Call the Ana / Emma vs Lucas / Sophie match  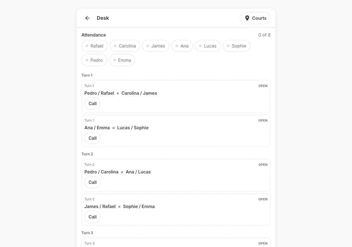click(x=92, y=138)
